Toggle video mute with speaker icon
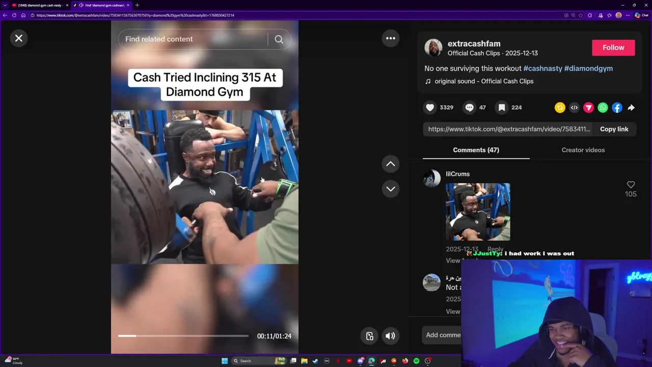 390,336
